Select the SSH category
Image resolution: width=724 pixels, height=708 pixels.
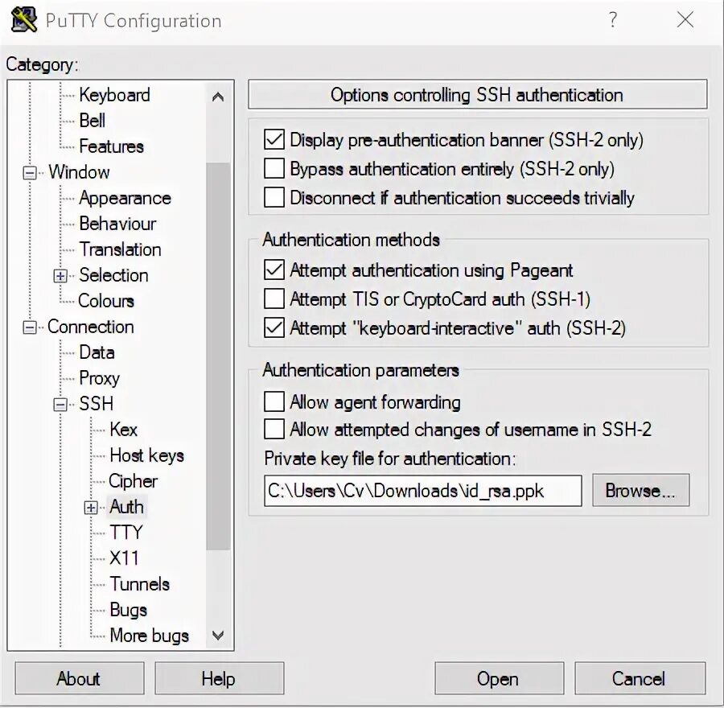pyautogui.click(x=96, y=404)
